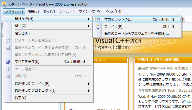Click the New Project icon beside プロジェクト(P)
This screenshot has width=192, height=110.
[x=98, y=20]
